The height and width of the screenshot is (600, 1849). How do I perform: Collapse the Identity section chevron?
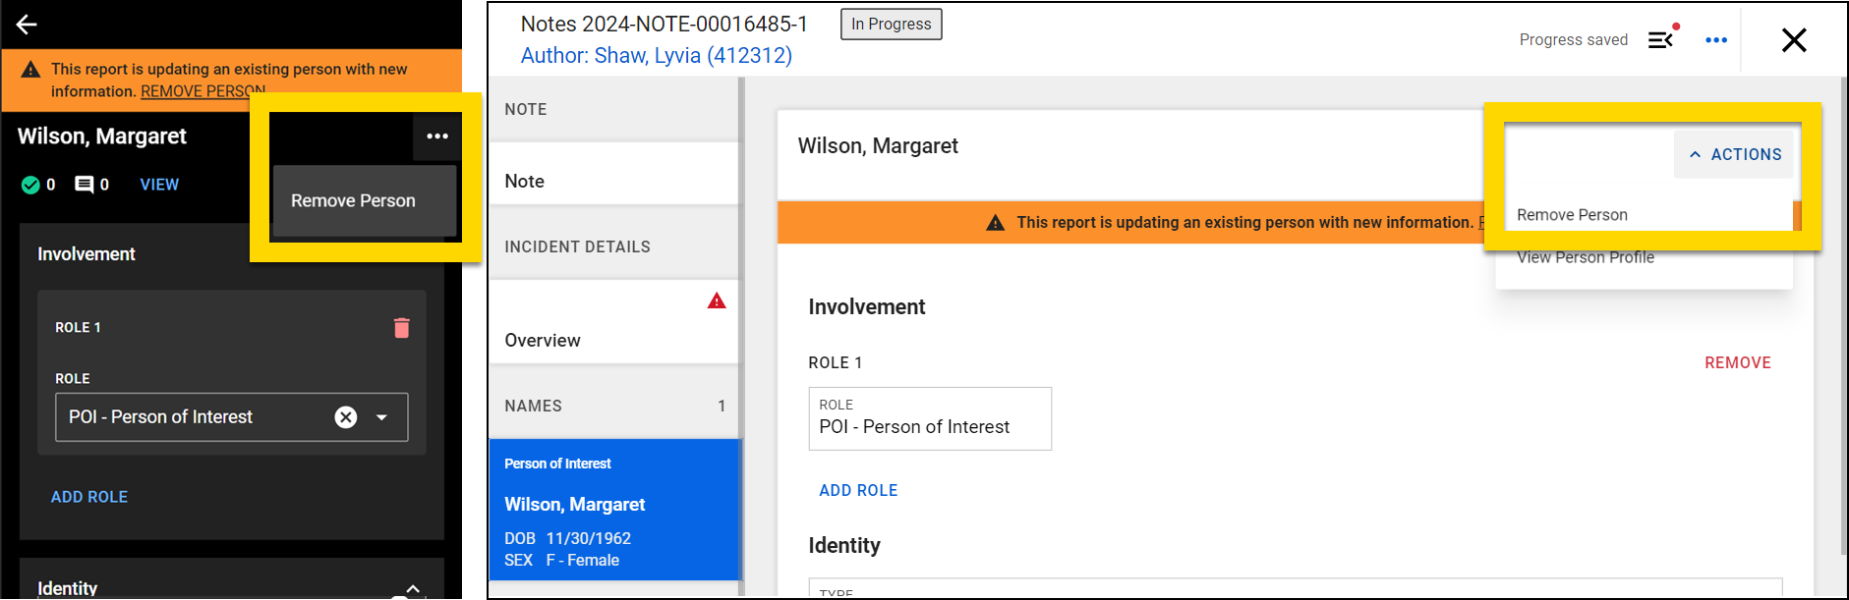[413, 588]
